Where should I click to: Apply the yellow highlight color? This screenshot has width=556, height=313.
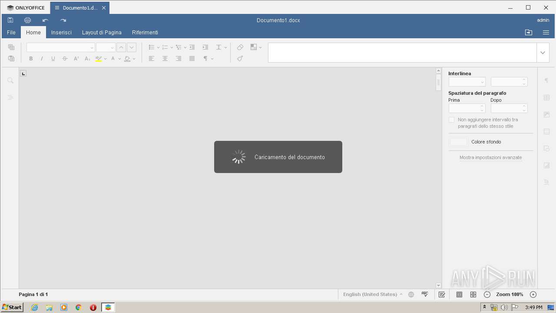coord(99,59)
